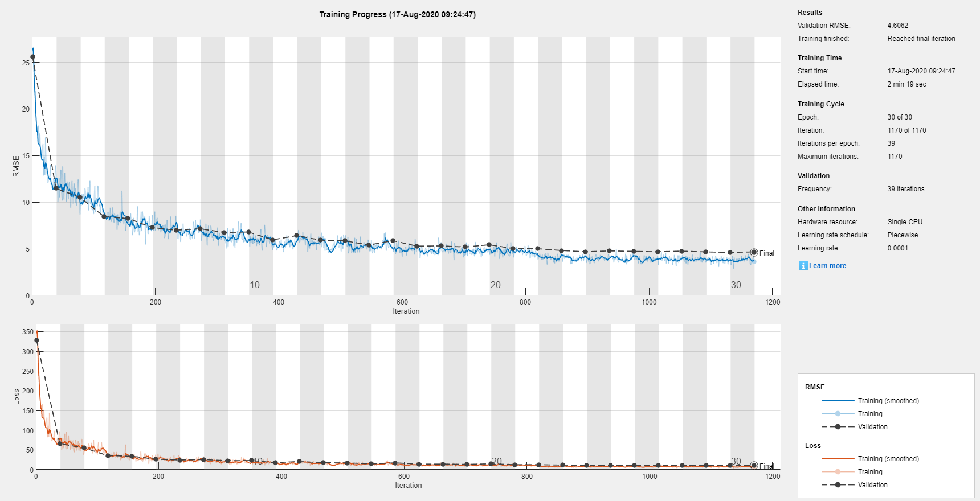Click the first validation point at iteration 0 in the RMSE plot
The height and width of the screenshot is (501, 980).
coord(32,57)
